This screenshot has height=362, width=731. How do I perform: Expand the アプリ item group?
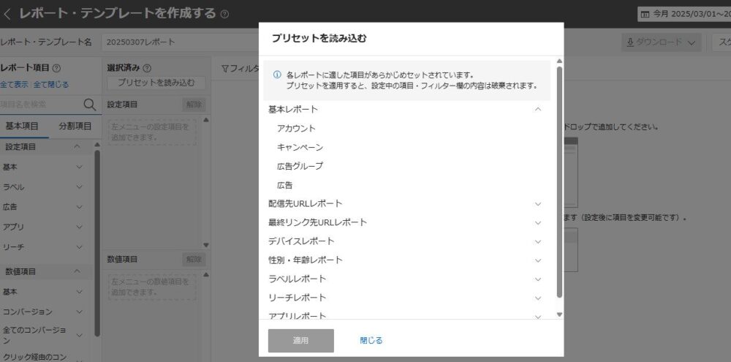(x=79, y=227)
